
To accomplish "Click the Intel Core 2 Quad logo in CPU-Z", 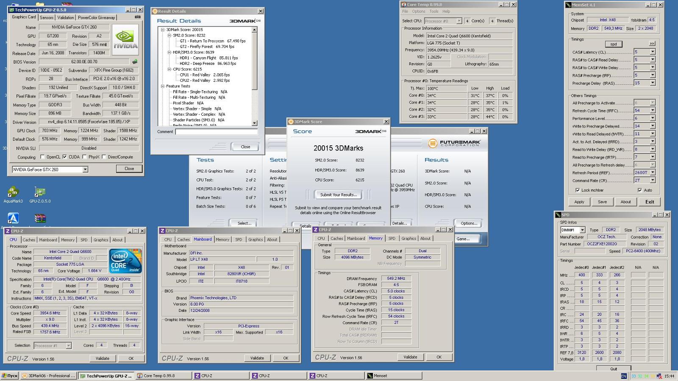I will coord(125,261).
